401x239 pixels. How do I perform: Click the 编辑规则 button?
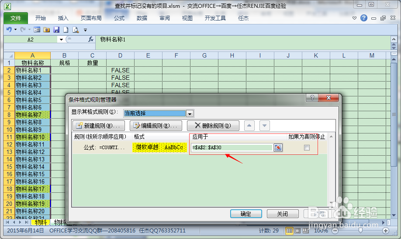coord(156,126)
